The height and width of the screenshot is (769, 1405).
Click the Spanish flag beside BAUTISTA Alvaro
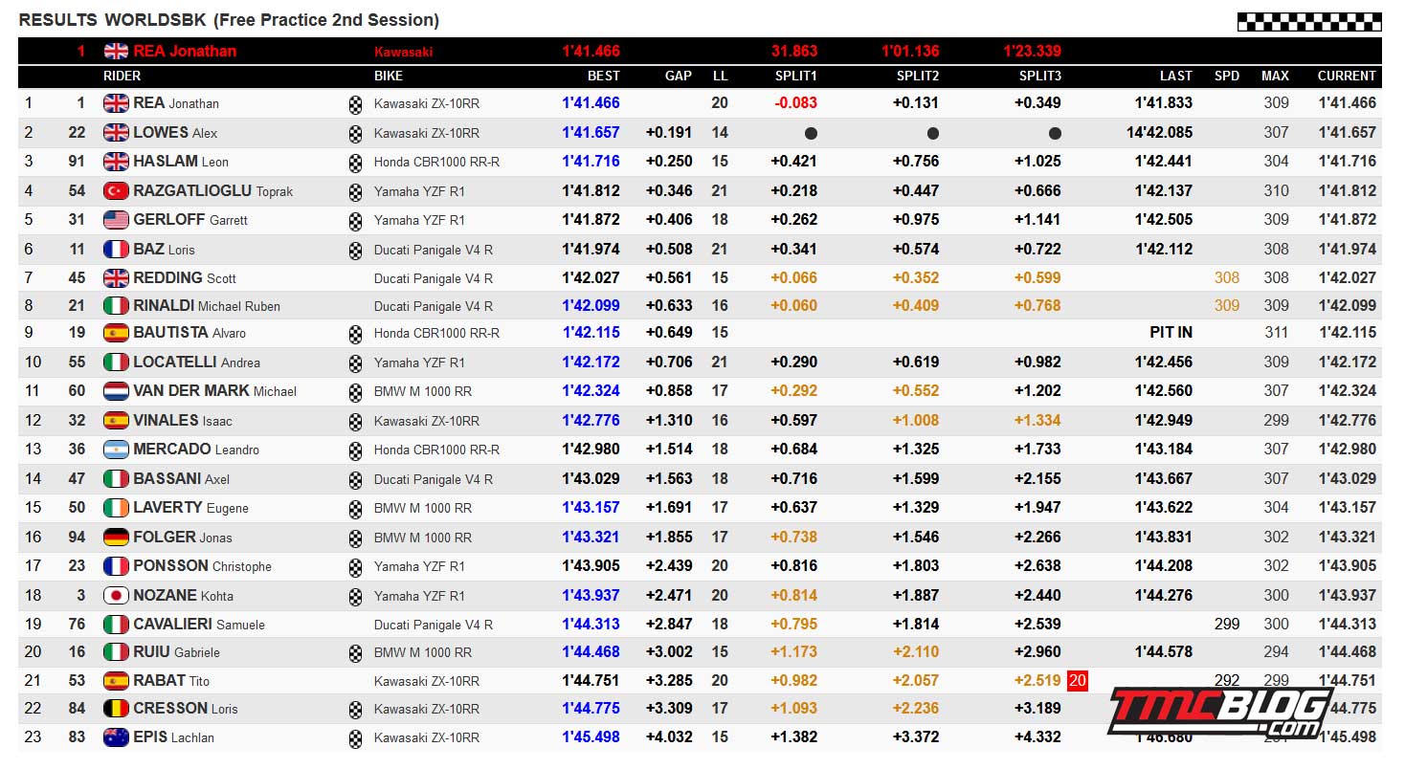(116, 333)
